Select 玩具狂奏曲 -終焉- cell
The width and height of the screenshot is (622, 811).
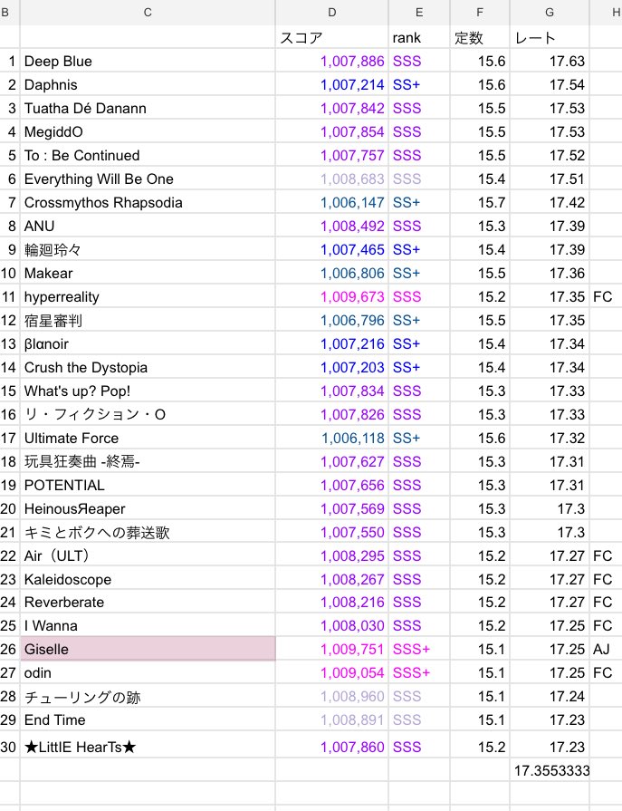tap(148, 461)
